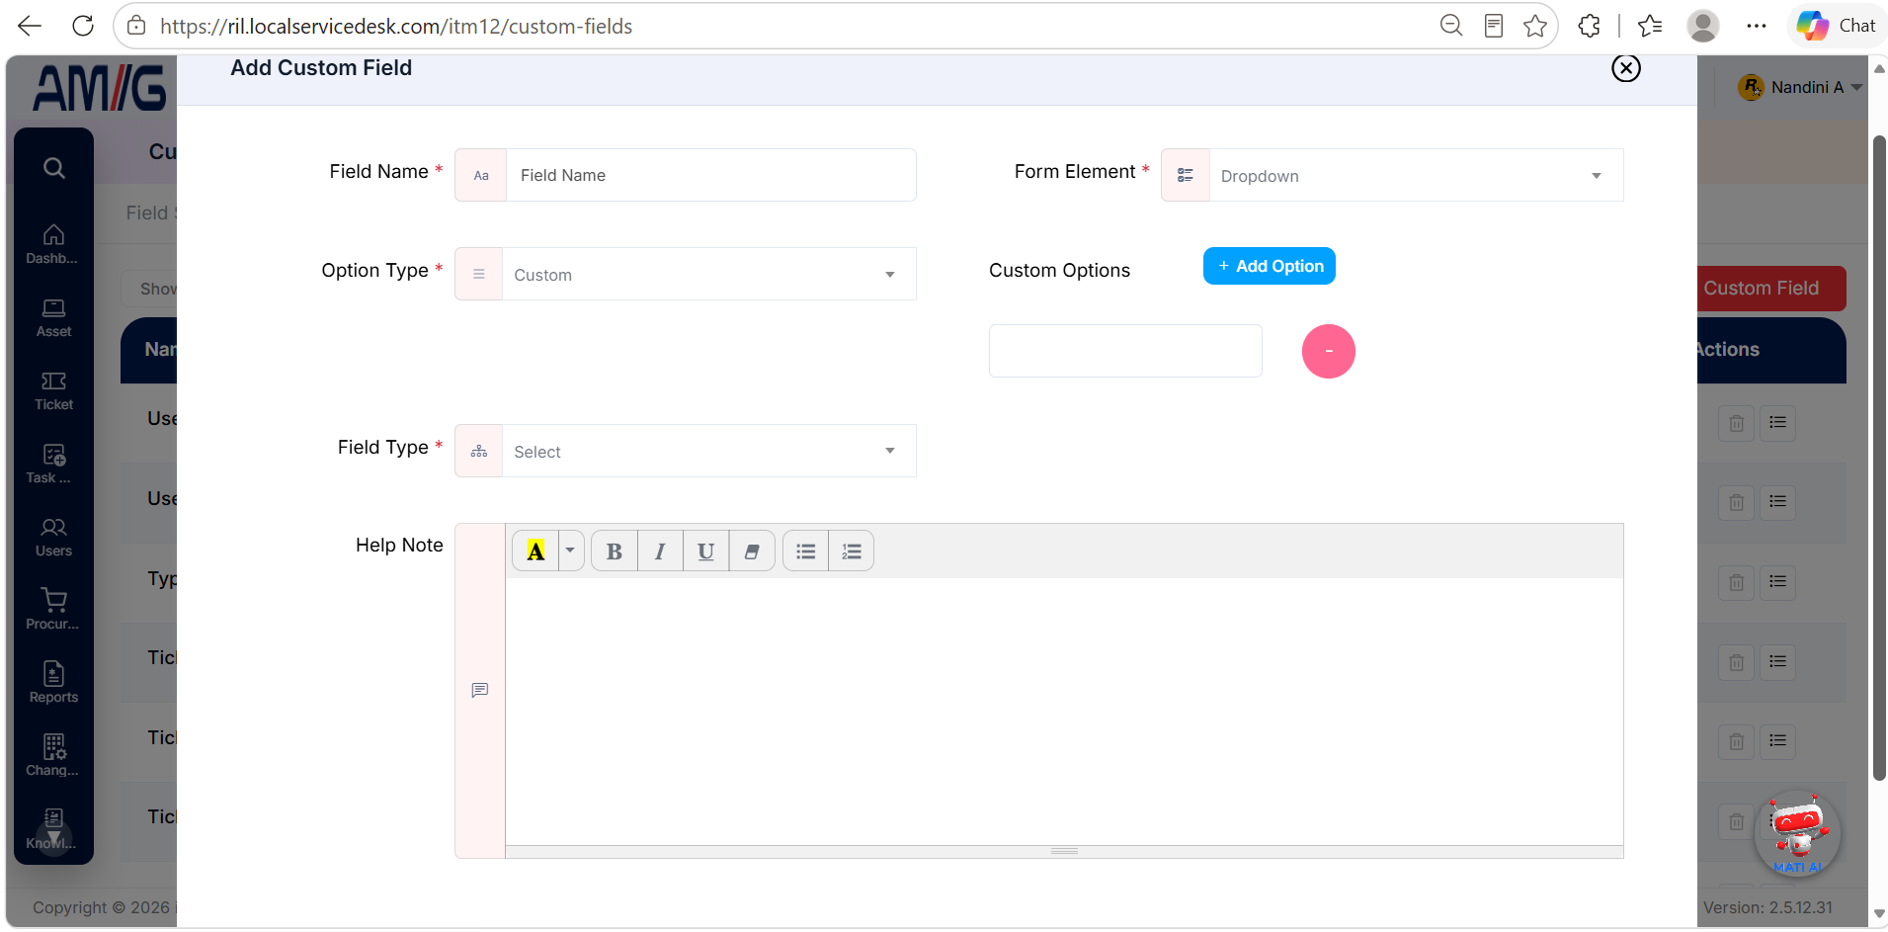This screenshot has height=932, width=1888.
Task: Bookmark page with star icon
Action: click(1535, 26)
